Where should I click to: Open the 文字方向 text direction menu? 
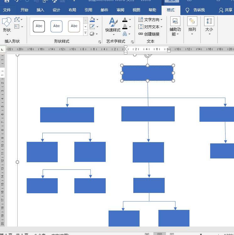(x=151, y=19)
